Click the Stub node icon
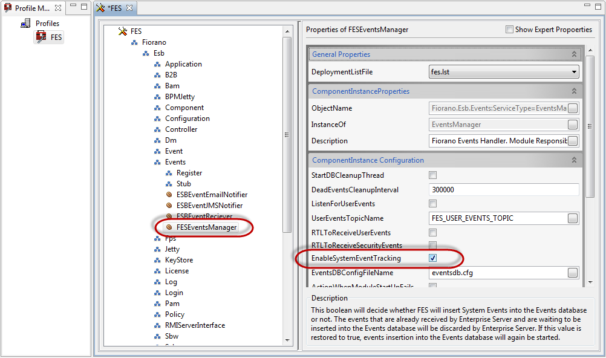606x358 pixels. point(169,184)
